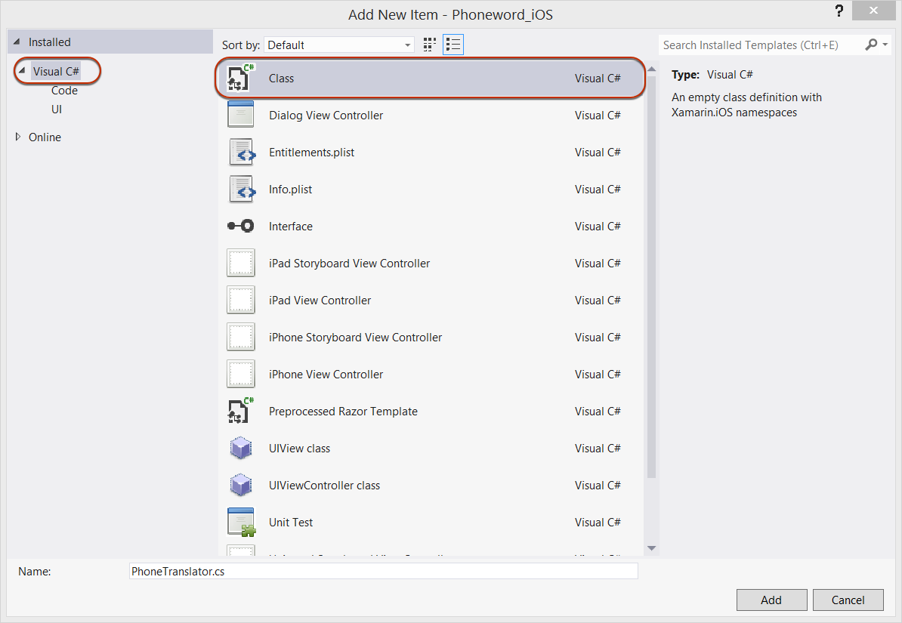
Task: Click the search magnifier icon
Action: point(872,45)
